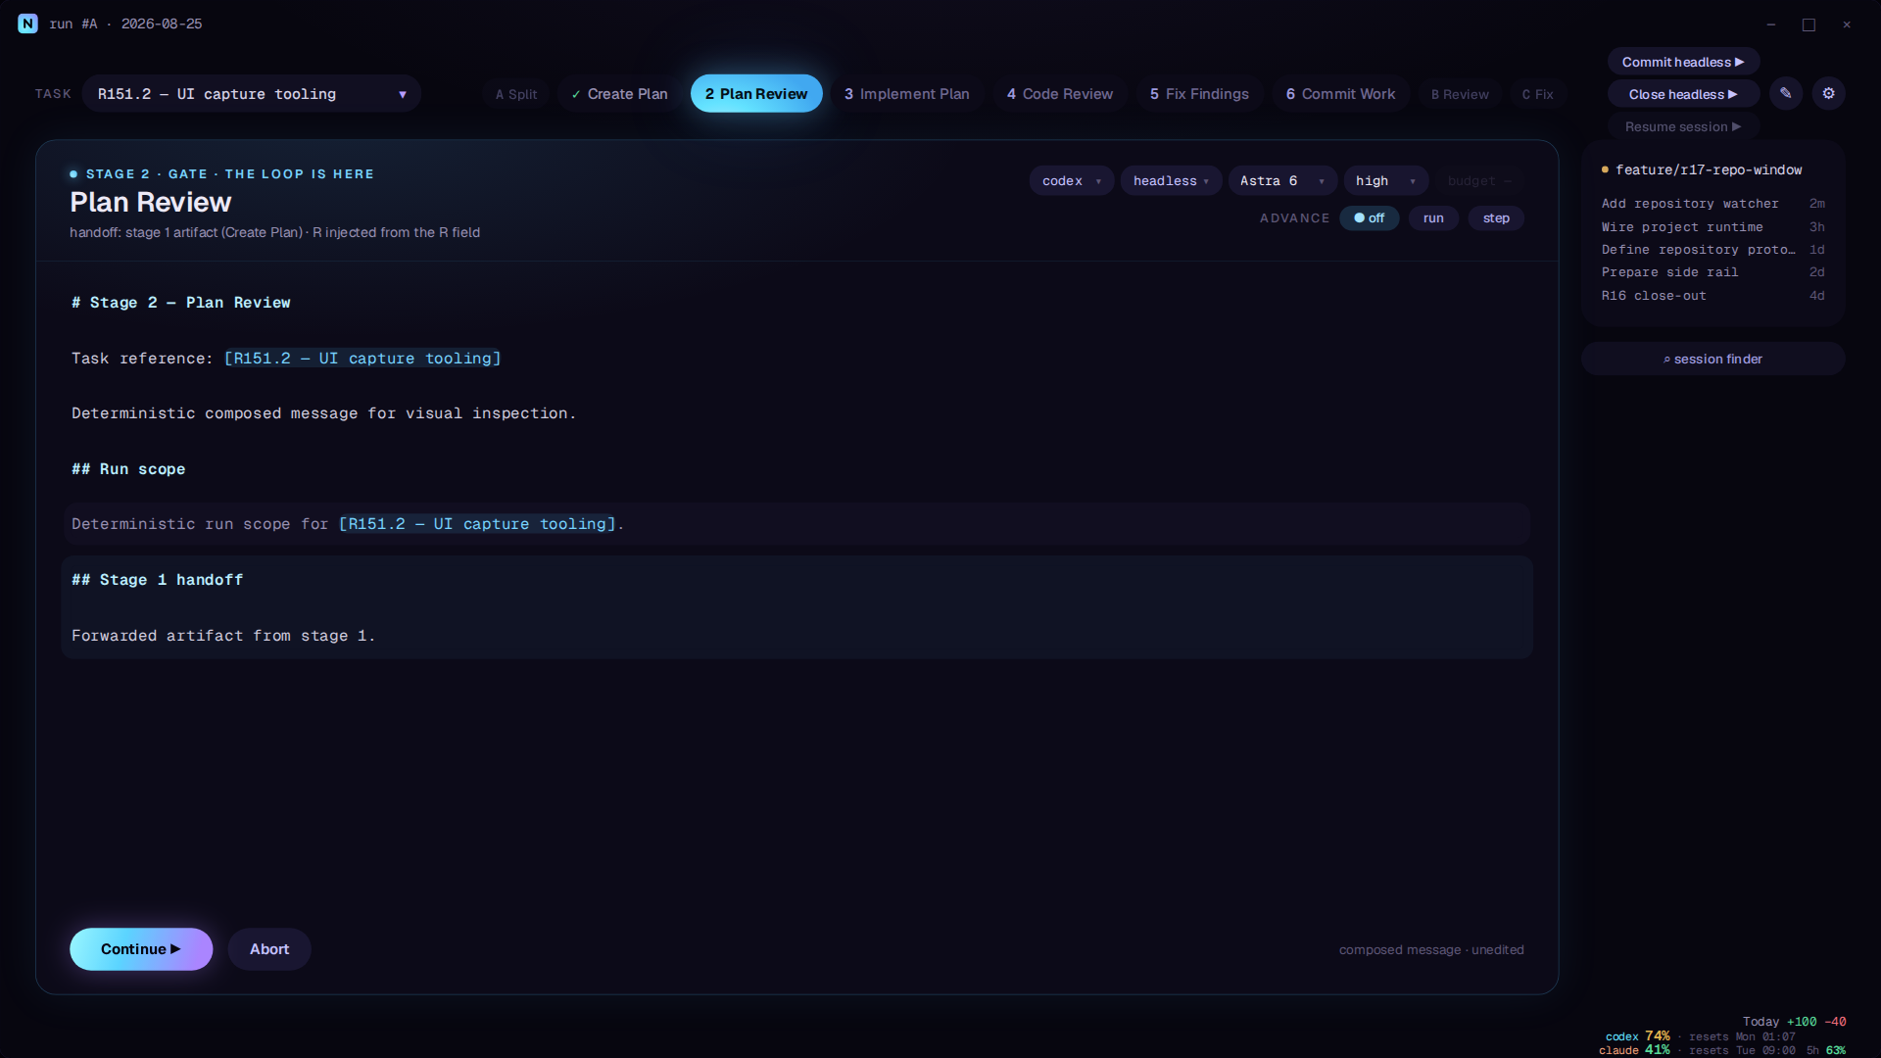
Task: Click the pencil edit icon
Action: click(1786, 94)
